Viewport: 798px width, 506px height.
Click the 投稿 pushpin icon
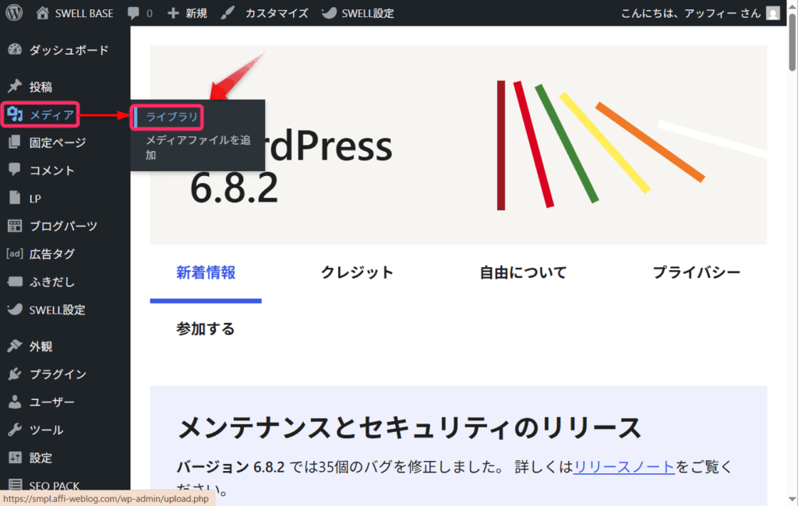click(x=15, y=86)
